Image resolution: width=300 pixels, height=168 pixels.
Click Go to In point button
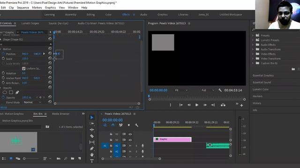(x=181, y=105)
